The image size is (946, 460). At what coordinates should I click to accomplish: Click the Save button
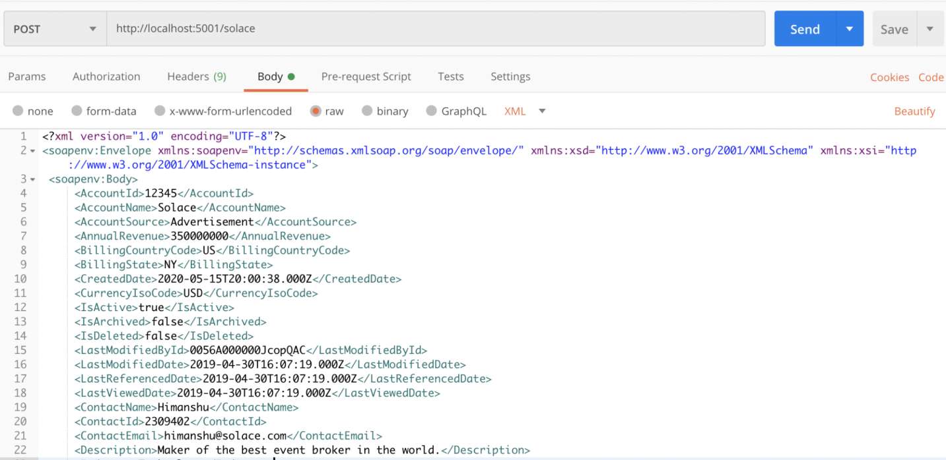(x=894, y=29)
